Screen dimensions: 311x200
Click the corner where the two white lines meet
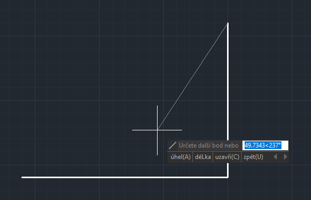coord(228,177)
